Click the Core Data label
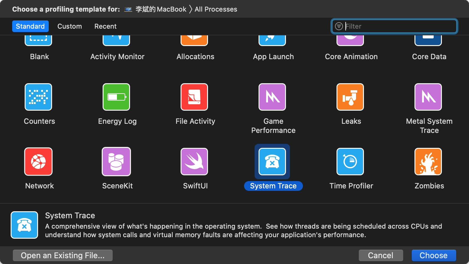The height and width of the screenshot is (264, 469). (x=429, y=57)
